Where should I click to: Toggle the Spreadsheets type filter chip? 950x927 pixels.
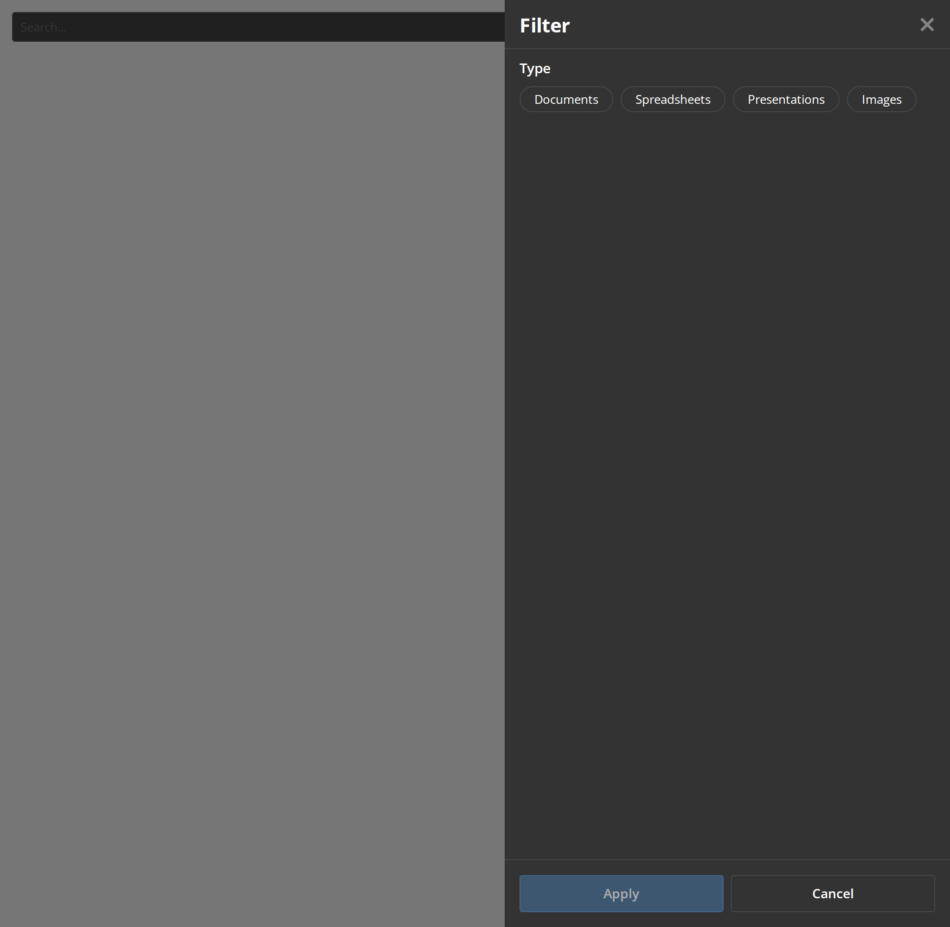pos(673,99)
